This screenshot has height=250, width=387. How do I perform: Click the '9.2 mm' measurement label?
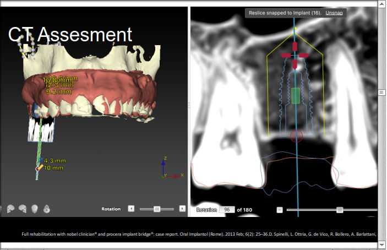click(59, 92)
